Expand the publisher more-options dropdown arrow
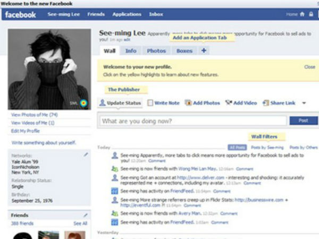Image resolution: width=319 pixels, height=239 pixels. pyautogui.click(x=304, y=103)
